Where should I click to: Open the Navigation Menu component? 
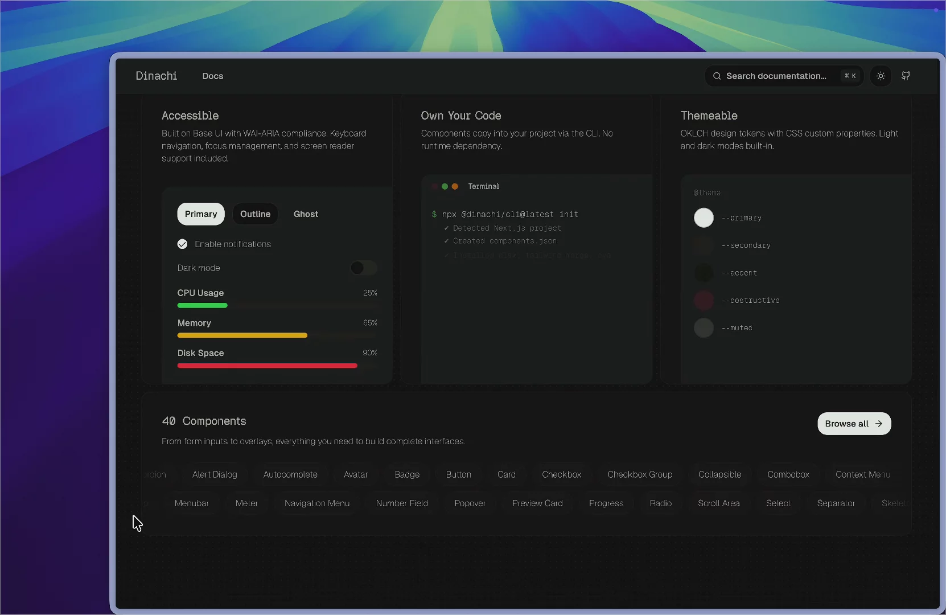[317, 503]
